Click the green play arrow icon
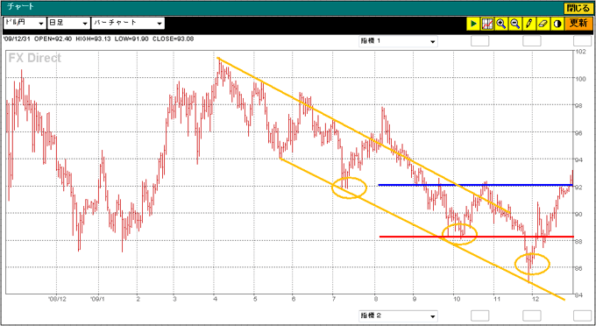The height and width of the screenshot is (326, 596). 473,24
